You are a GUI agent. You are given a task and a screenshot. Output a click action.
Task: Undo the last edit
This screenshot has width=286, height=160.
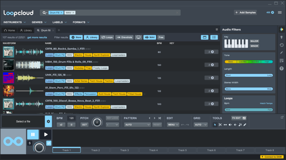click(183, 125)
